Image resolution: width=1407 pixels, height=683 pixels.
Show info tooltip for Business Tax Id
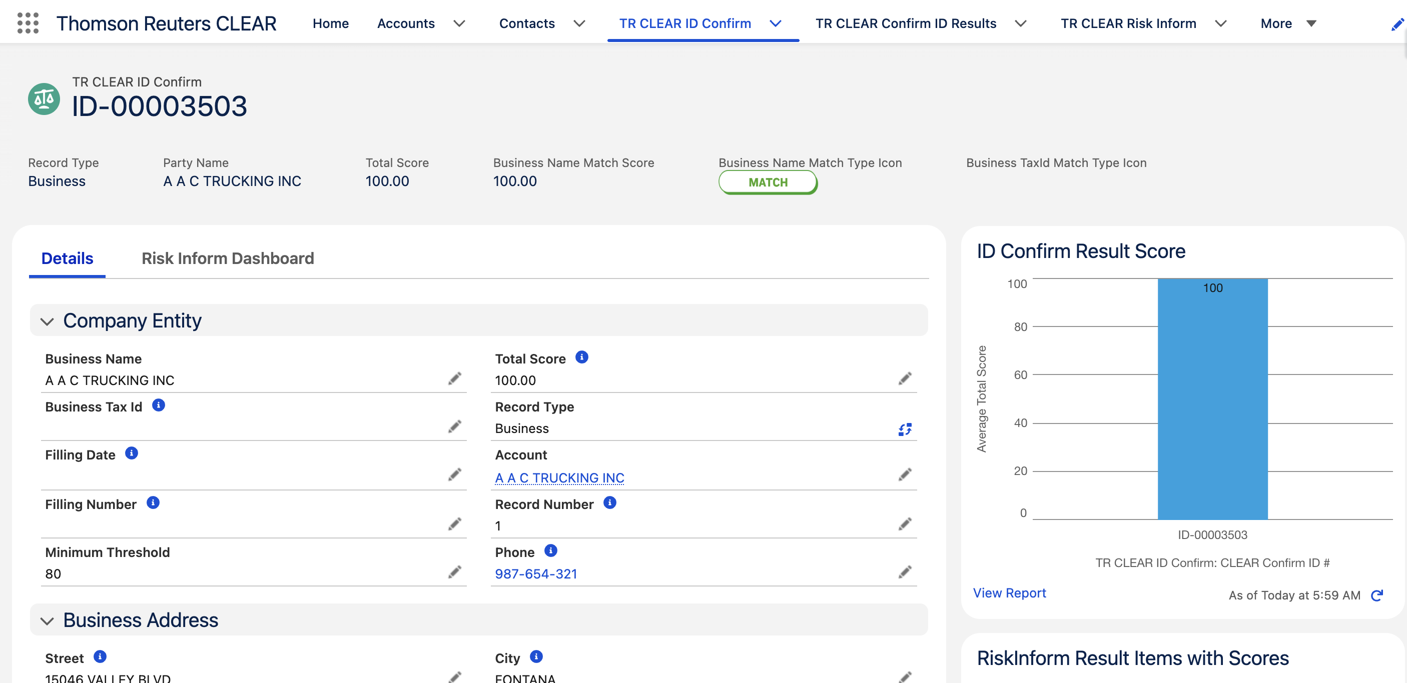click(x=159, y=405)
